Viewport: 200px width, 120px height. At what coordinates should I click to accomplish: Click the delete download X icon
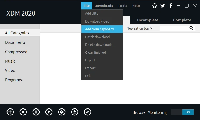(23, 112)
